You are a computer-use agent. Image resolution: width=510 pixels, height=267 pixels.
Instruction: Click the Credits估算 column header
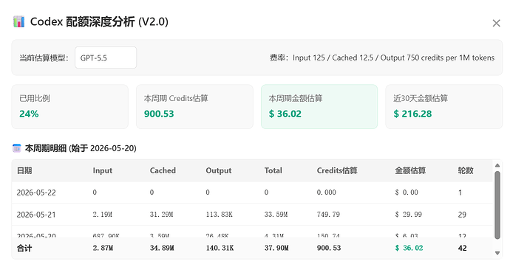click(337, 170)
